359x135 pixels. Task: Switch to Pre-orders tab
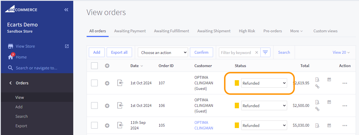coord(273,31)
